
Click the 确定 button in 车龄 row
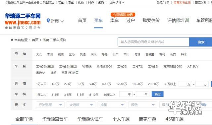(x=158, y=94)
